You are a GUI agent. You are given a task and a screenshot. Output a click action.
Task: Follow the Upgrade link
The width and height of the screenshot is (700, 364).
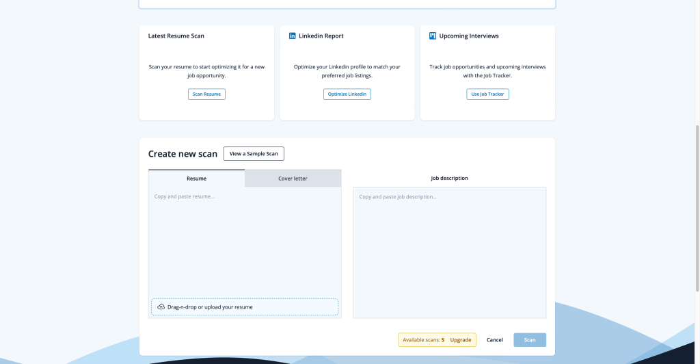point(460,340)
